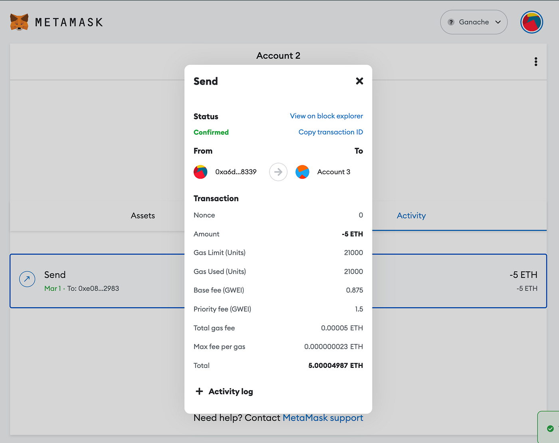
Task: Click the -5 ETH amount in the dialog
Action: tap(352, 234)
